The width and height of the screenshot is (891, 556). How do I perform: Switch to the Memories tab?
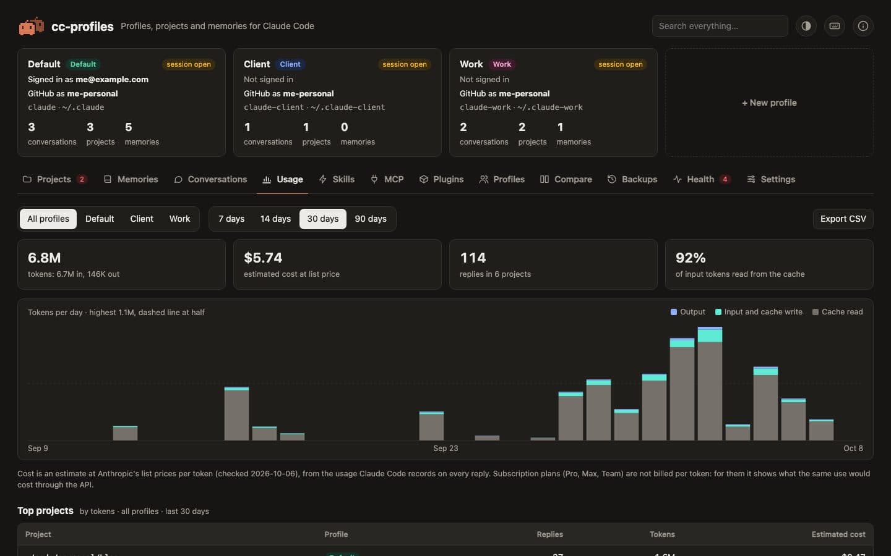[x=131, y=179]
